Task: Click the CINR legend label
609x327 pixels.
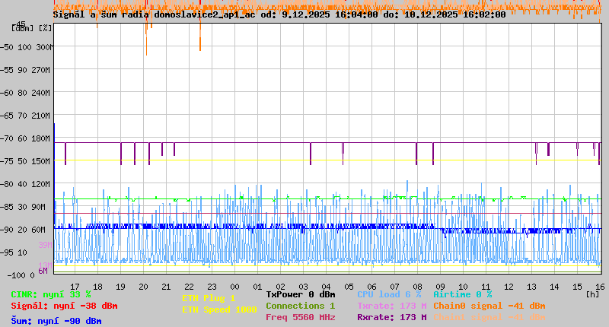Action: [x=51, y=294]
